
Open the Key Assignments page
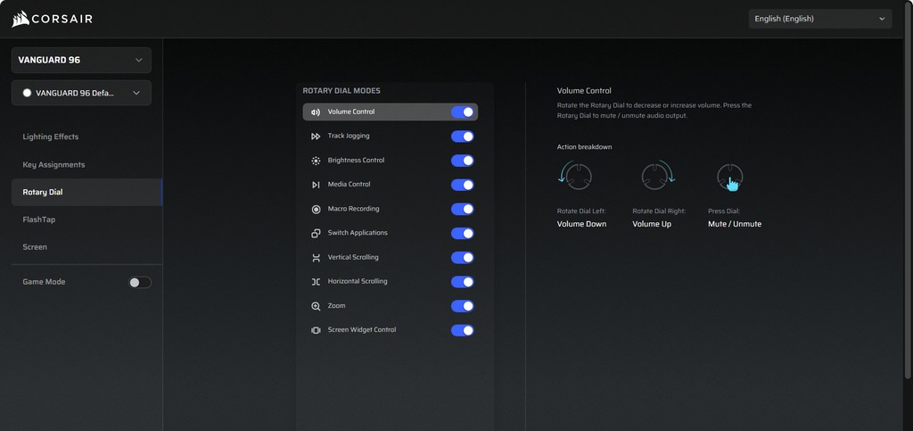53,164
